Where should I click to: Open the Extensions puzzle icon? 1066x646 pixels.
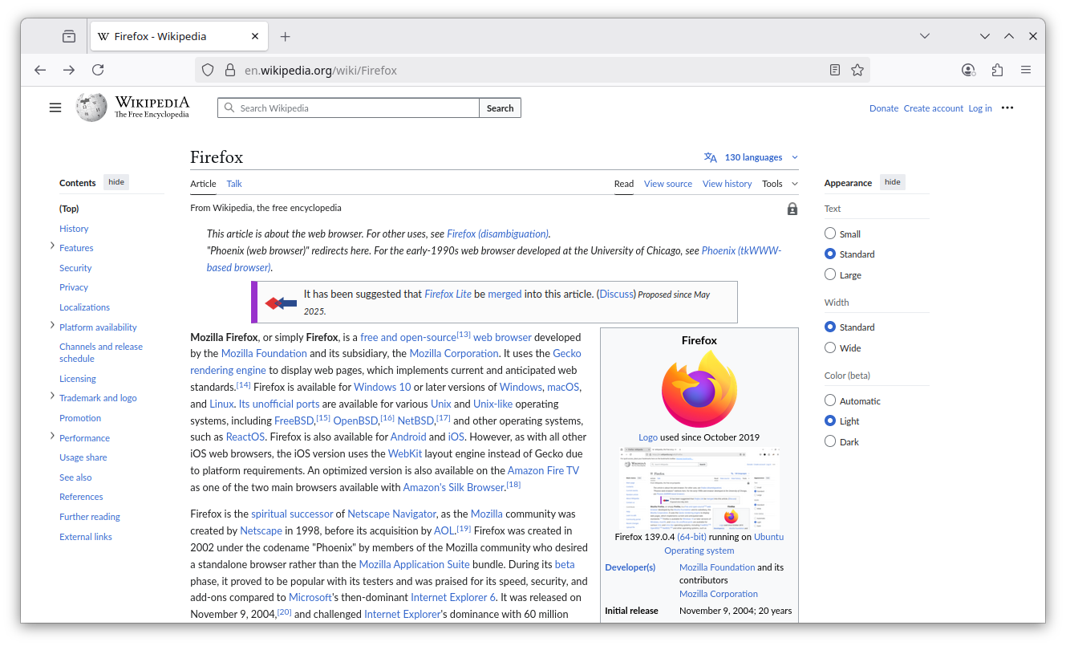997,70
